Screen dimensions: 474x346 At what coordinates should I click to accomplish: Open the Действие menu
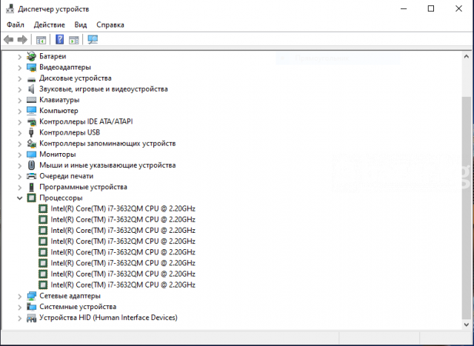point(49,24)
